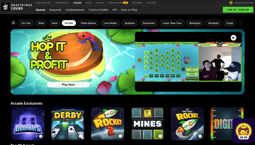Open the games search icon
Screen dimensions: 255x145
point(13,23)
